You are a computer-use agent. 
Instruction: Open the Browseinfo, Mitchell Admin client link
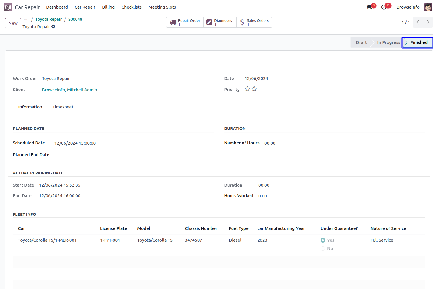[69, 90]
